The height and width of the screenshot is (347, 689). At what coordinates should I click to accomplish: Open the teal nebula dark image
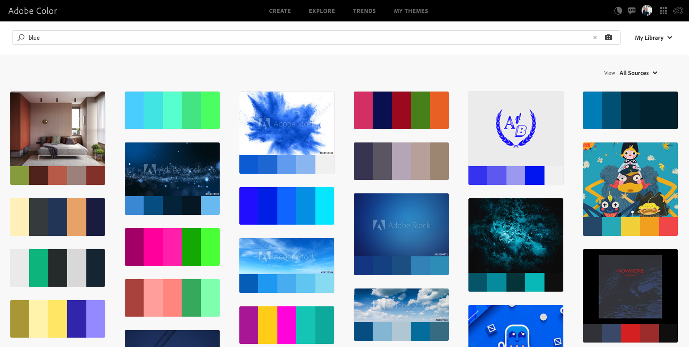tap(516, 235)
